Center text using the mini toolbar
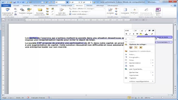This screenshot has width=178, height=100. pos(137,34)
